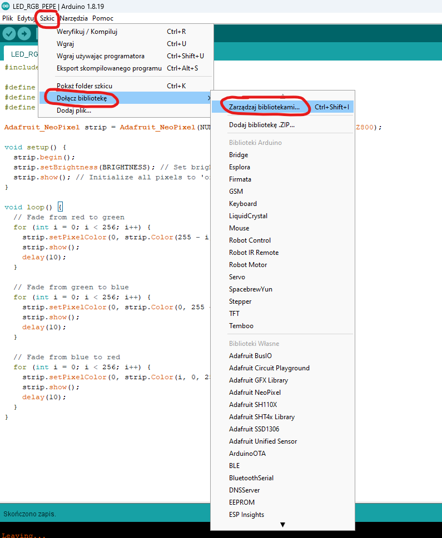Include the Temboo library
Viewport: 442px width, 538px height.
pos(282,326)
